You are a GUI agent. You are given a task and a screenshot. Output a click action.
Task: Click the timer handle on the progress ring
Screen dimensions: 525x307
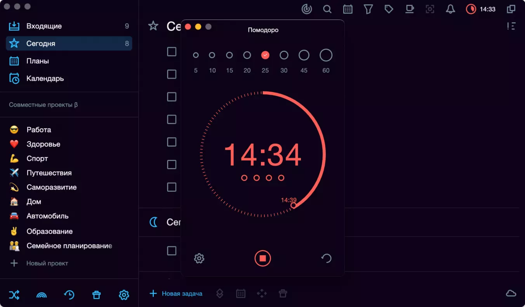pos(294,205)
